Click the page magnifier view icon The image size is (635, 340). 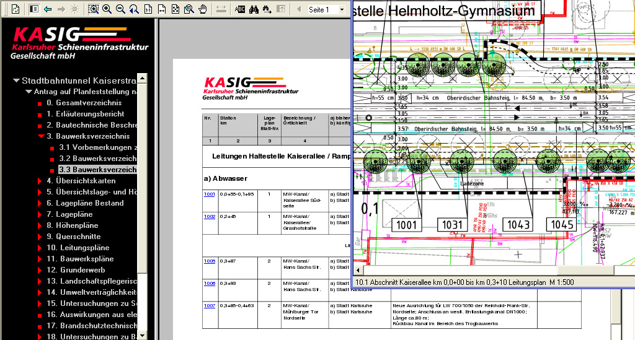click(x=189, y=9)
